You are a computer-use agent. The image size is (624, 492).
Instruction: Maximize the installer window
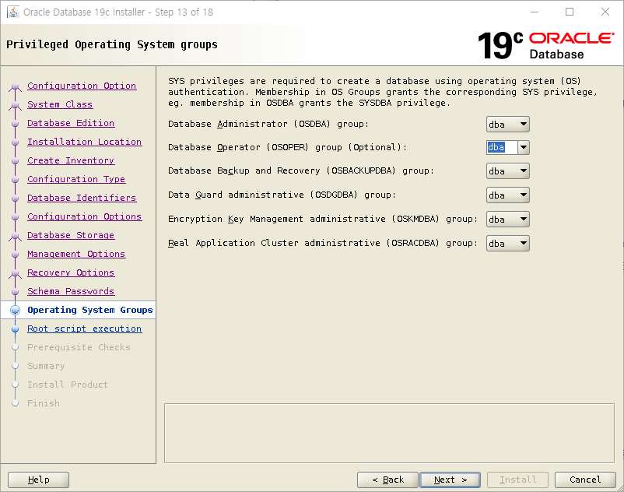[x=570, y=12]
